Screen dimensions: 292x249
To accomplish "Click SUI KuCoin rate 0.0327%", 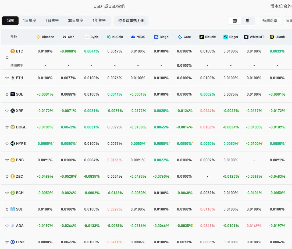I will pos(115,209).
